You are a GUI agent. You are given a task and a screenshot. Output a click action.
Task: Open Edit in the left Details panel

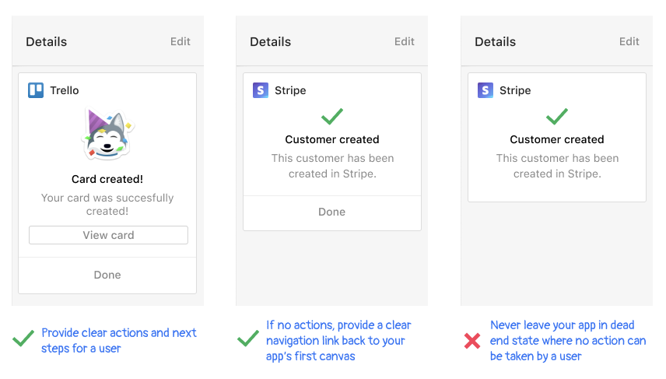[x=181, y=41]
